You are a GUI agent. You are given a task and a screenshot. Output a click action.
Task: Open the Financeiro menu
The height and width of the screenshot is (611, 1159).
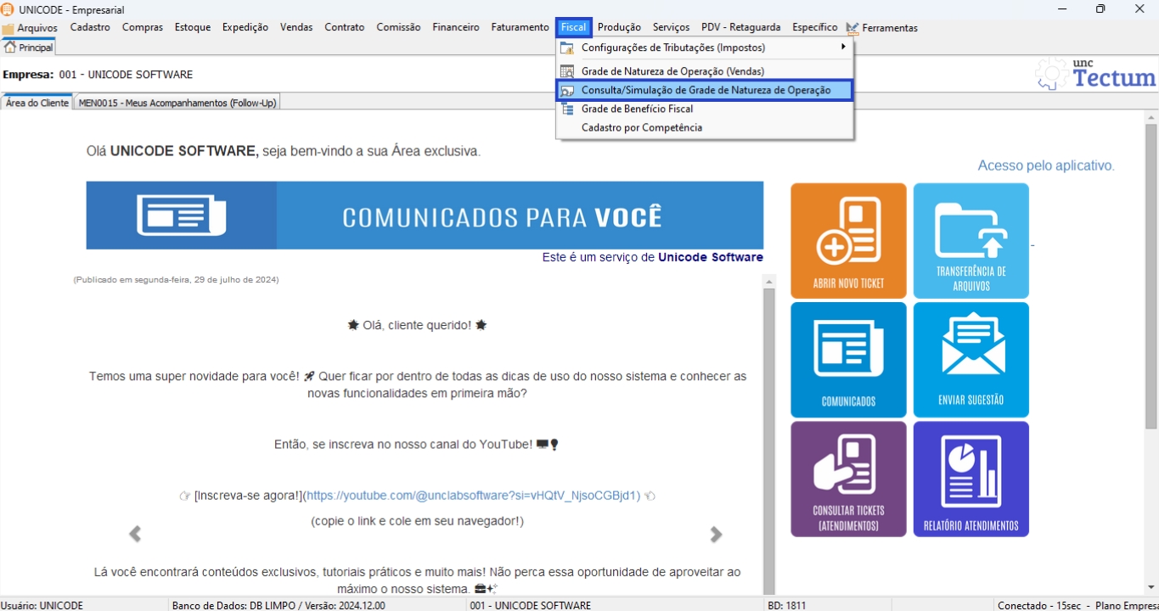coord(455,27)
